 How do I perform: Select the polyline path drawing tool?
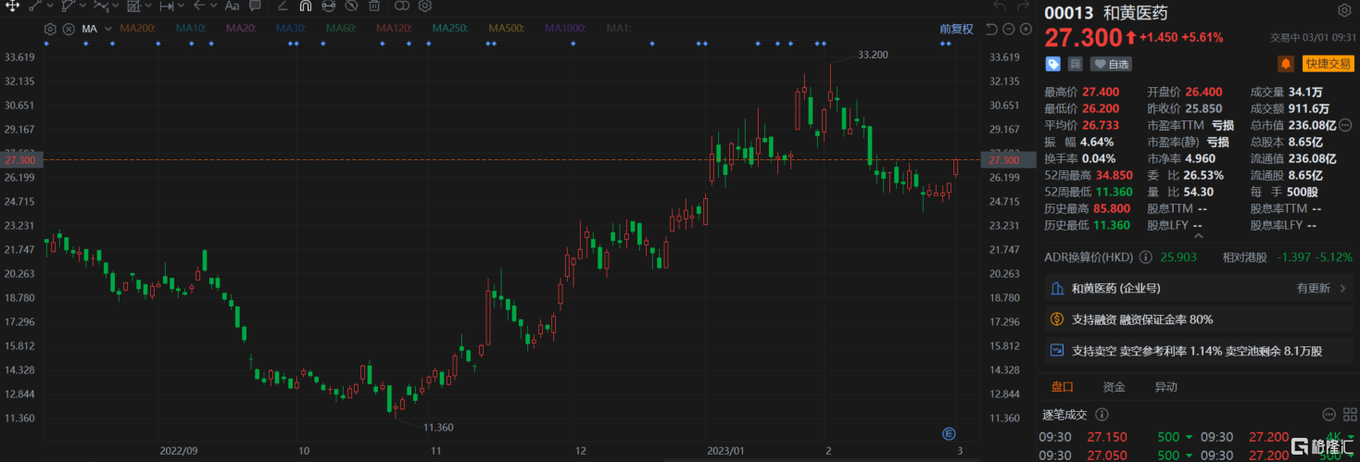pyautogui.click(x=69, y=6)
